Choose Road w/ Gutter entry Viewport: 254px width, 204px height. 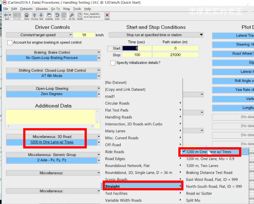(199, 194)
